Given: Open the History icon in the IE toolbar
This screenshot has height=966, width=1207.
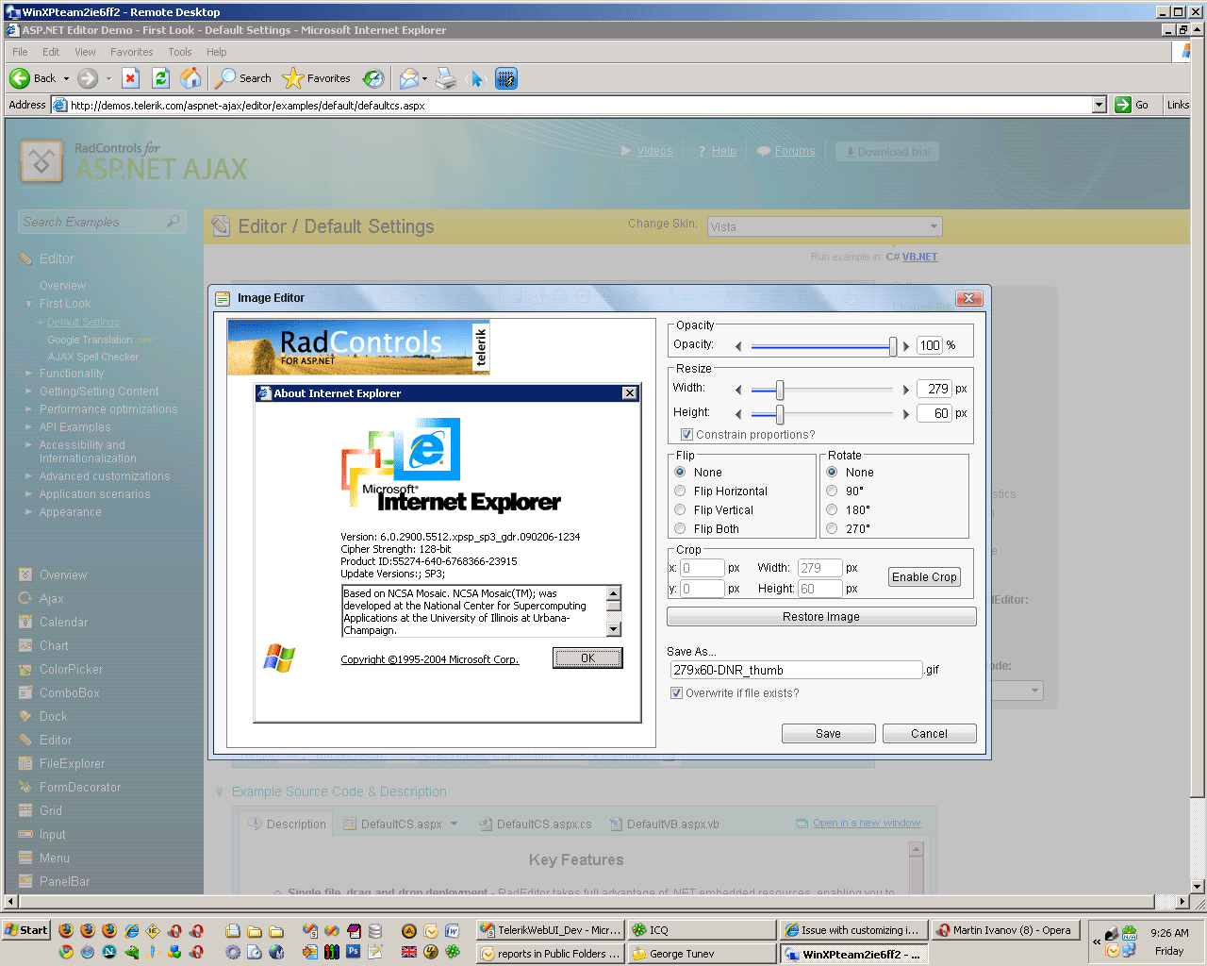Looking at the screenshot, I should 373,78.
